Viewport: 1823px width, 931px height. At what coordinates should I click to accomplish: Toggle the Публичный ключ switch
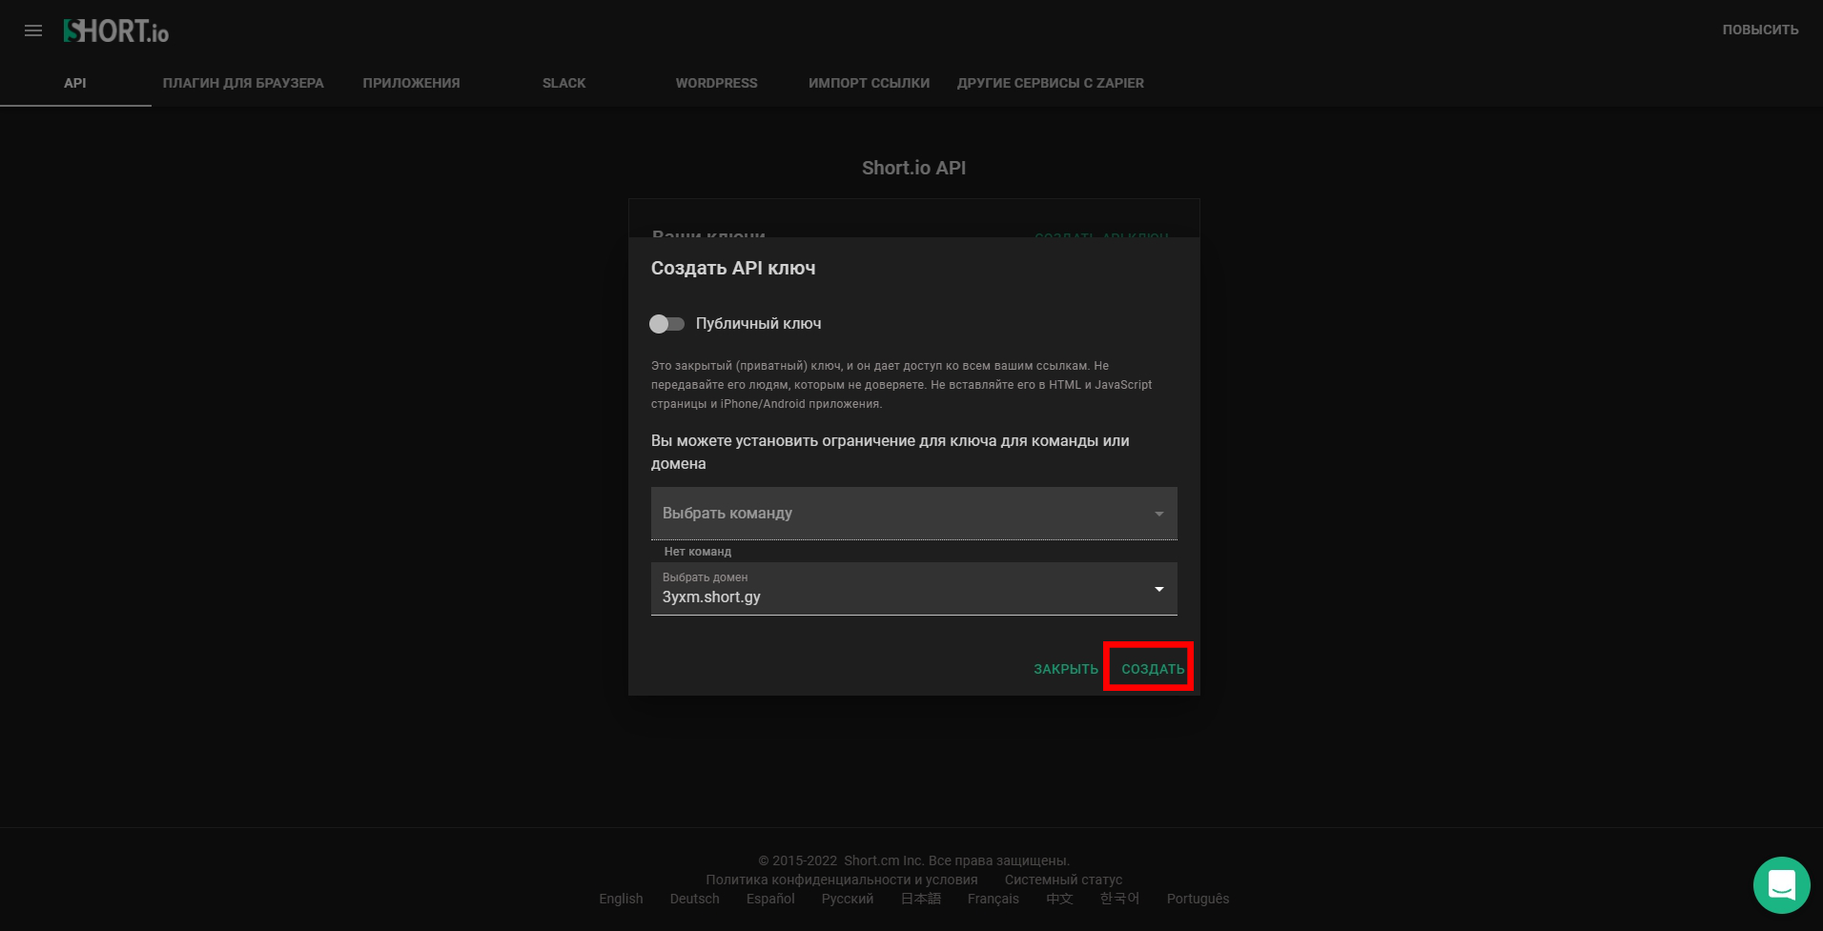(x=667, y=324)
